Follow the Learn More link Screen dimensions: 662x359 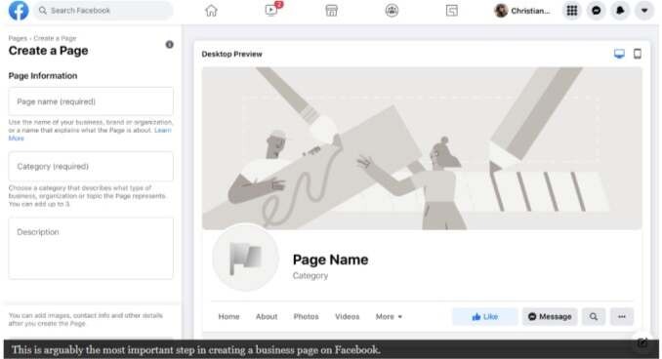(x=162, y=130)
